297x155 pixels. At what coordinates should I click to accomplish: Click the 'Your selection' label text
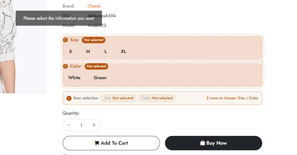coord(86,98)
